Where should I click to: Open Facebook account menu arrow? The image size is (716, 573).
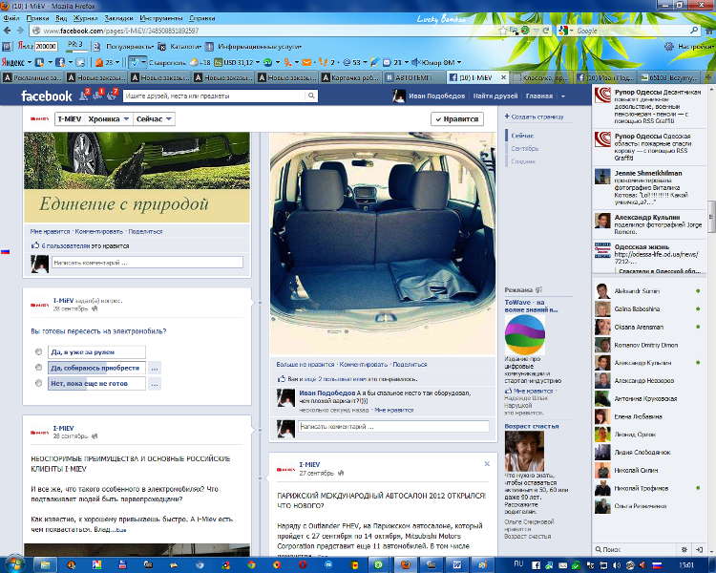(563, 95)
